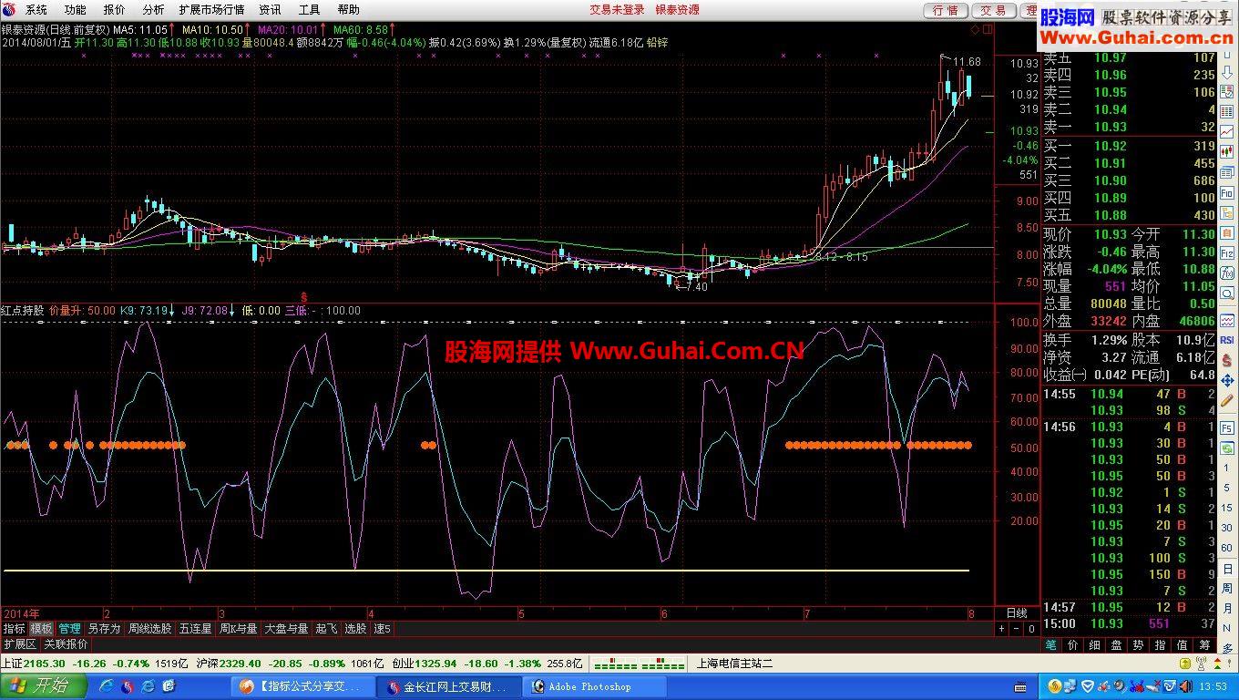Open the 功能 menu
This screenshot has height=700, width=1239.
[76, 10]
